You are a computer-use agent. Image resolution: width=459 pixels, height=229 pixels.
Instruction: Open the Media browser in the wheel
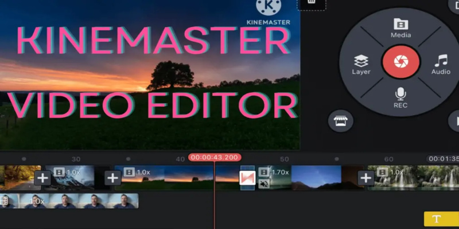coord(400,28)
